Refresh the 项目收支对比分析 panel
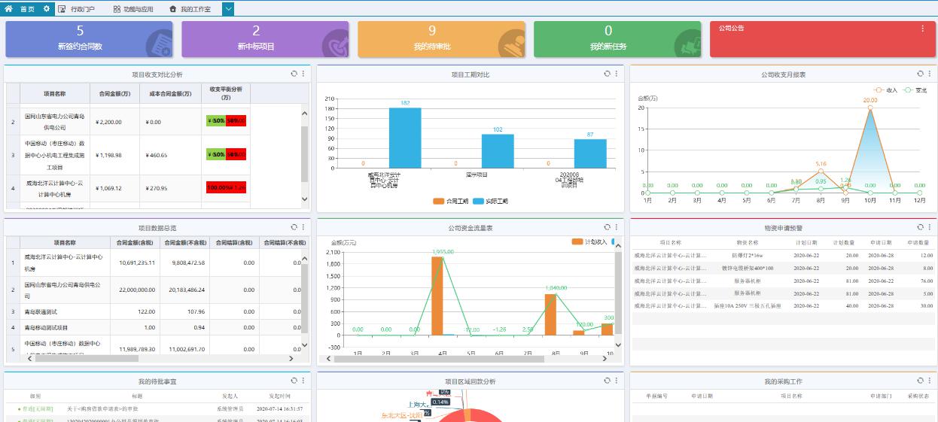Image resolution: width=938 pixels, height=422 pixels. click(x=294, y=74)
